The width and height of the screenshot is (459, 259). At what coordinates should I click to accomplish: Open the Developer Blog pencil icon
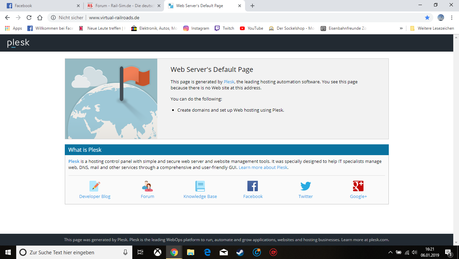click(95, 186)
